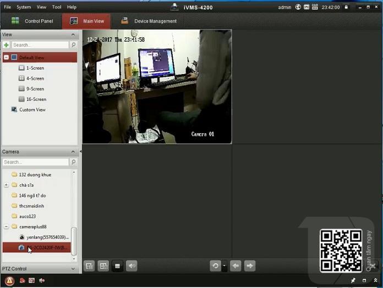Click the View panel search magnifier icon
This screenshot has height=288, width=383.
coord(73,45)
